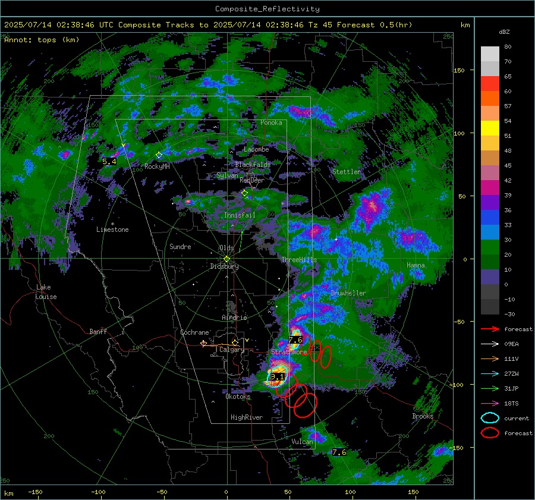
Task: Click the Calgary city label
Action: pyautogui.click(x=232, y=350)
